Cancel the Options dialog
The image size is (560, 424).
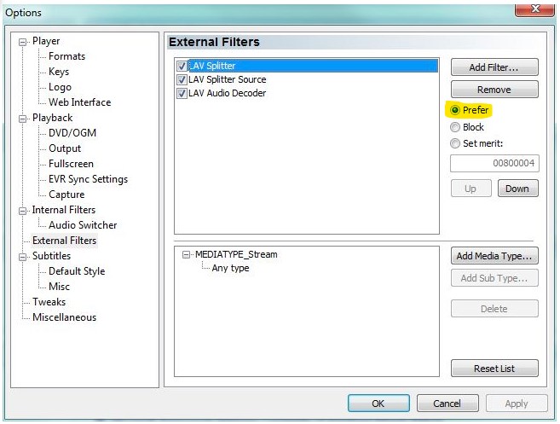coord(447,404)
